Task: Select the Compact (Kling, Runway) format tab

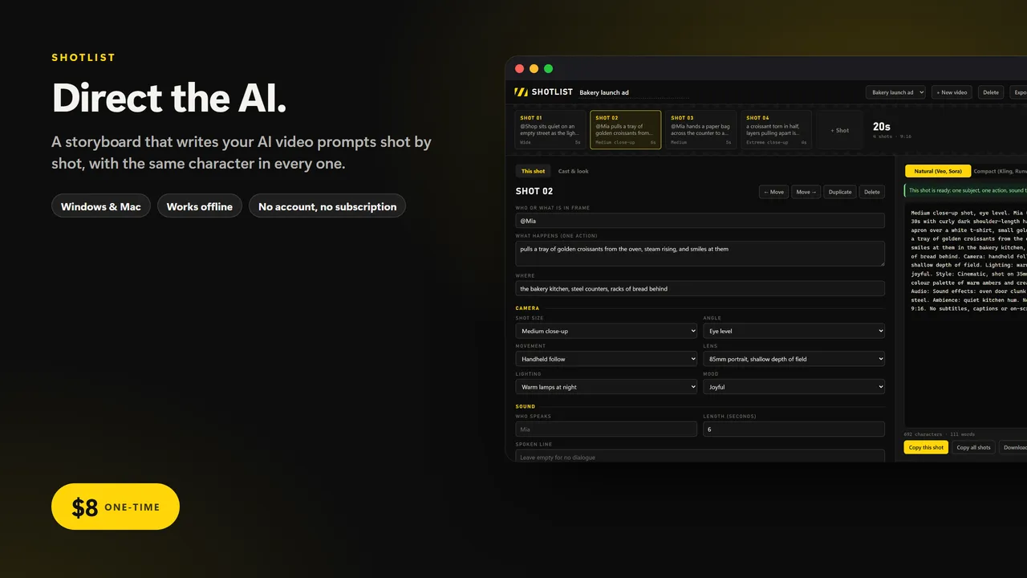Action: pyautogui.click(x=1000, y=171)
